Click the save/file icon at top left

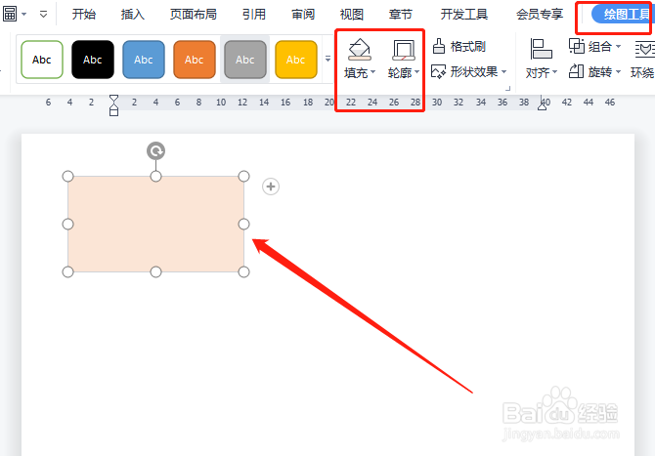pyautogui.click(x=10, y=14)
